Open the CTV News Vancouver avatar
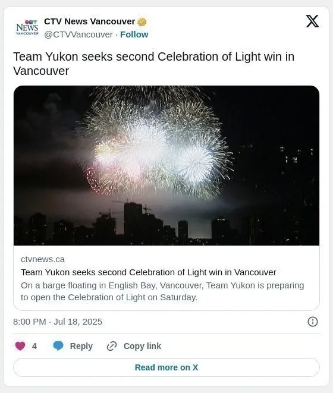 [x=27, y=27]
